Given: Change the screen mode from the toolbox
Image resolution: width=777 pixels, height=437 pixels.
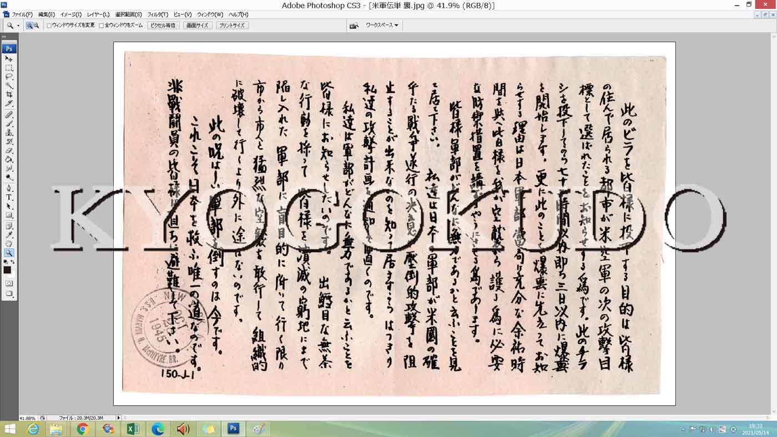Looking at the screenshot, I should [9, 293].
